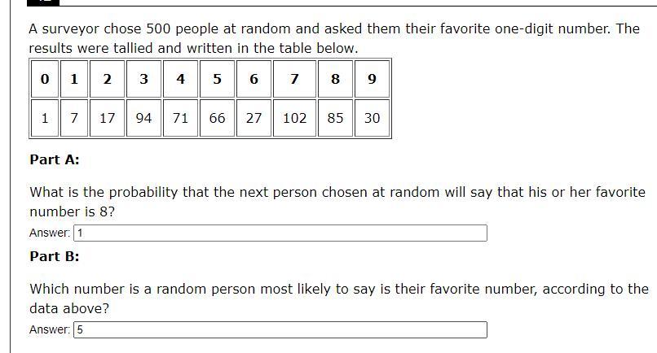
Task: Select the header cell labeled 3
Action: [x=143, y=80]
